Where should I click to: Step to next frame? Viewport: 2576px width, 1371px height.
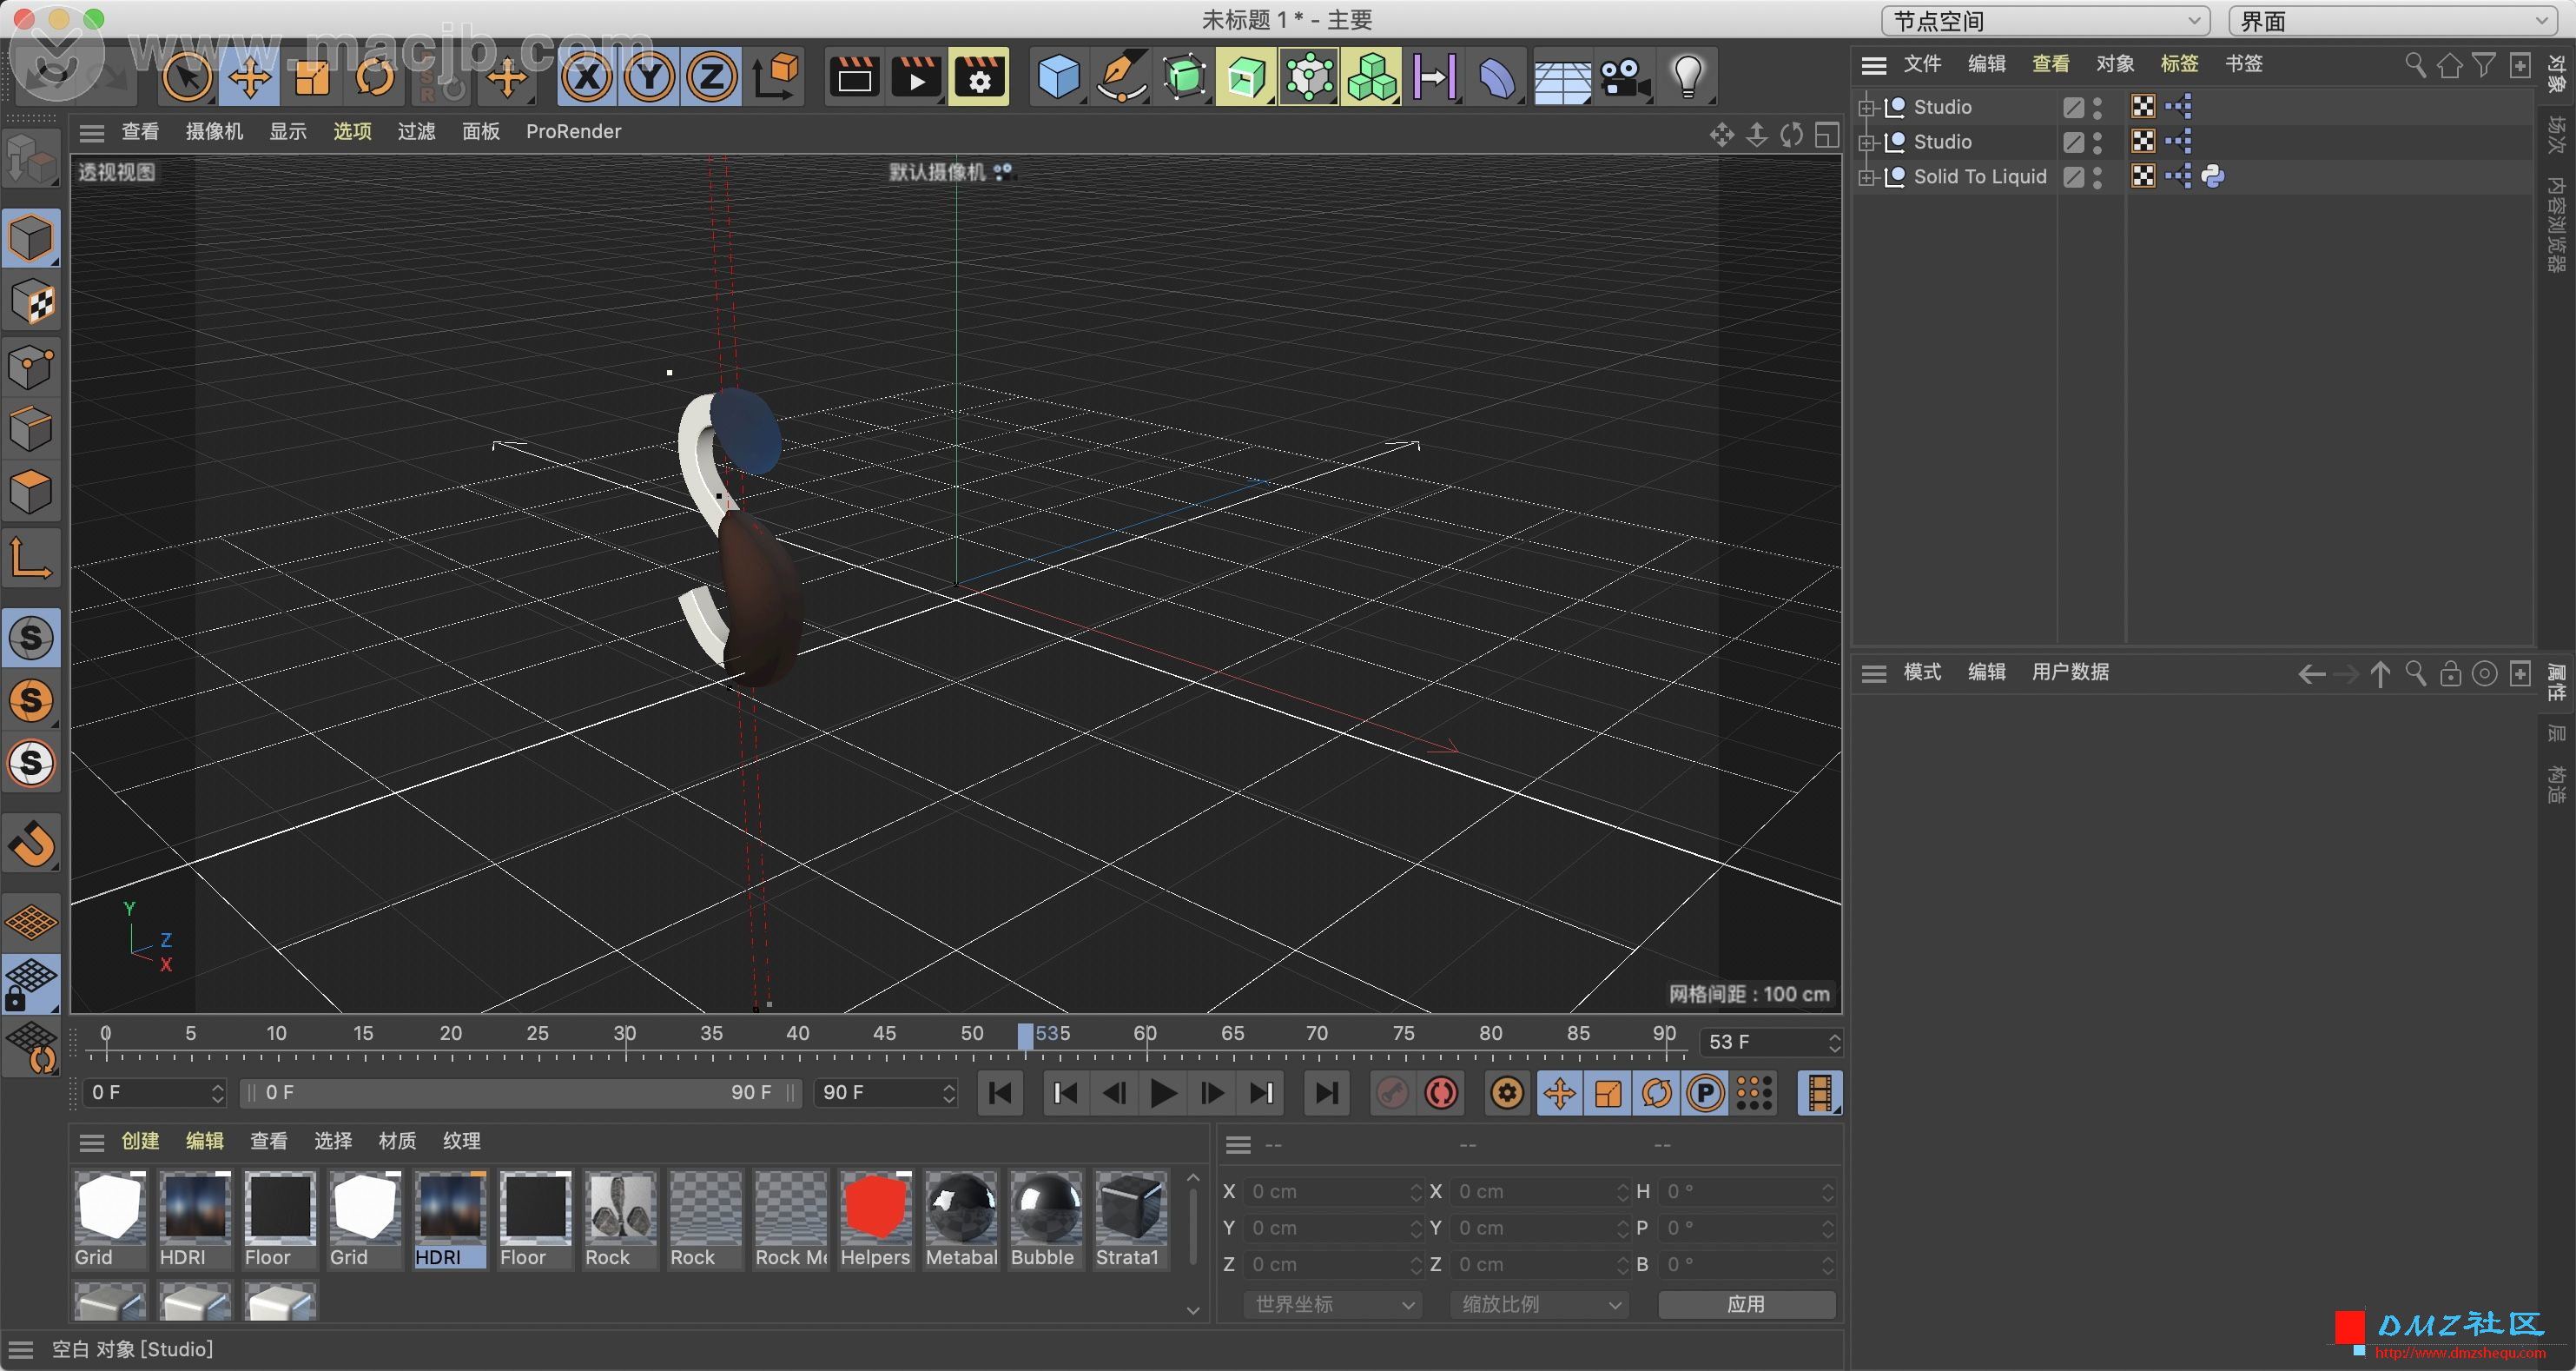click(x=1211, y=1093)
